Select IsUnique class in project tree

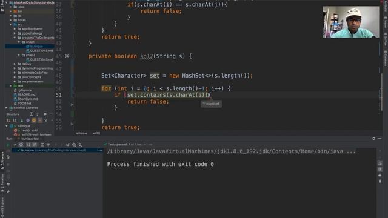[x=36, y=47]
